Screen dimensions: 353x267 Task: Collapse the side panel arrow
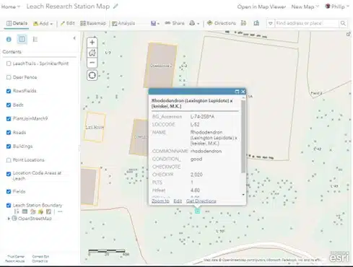pos(74,38)
